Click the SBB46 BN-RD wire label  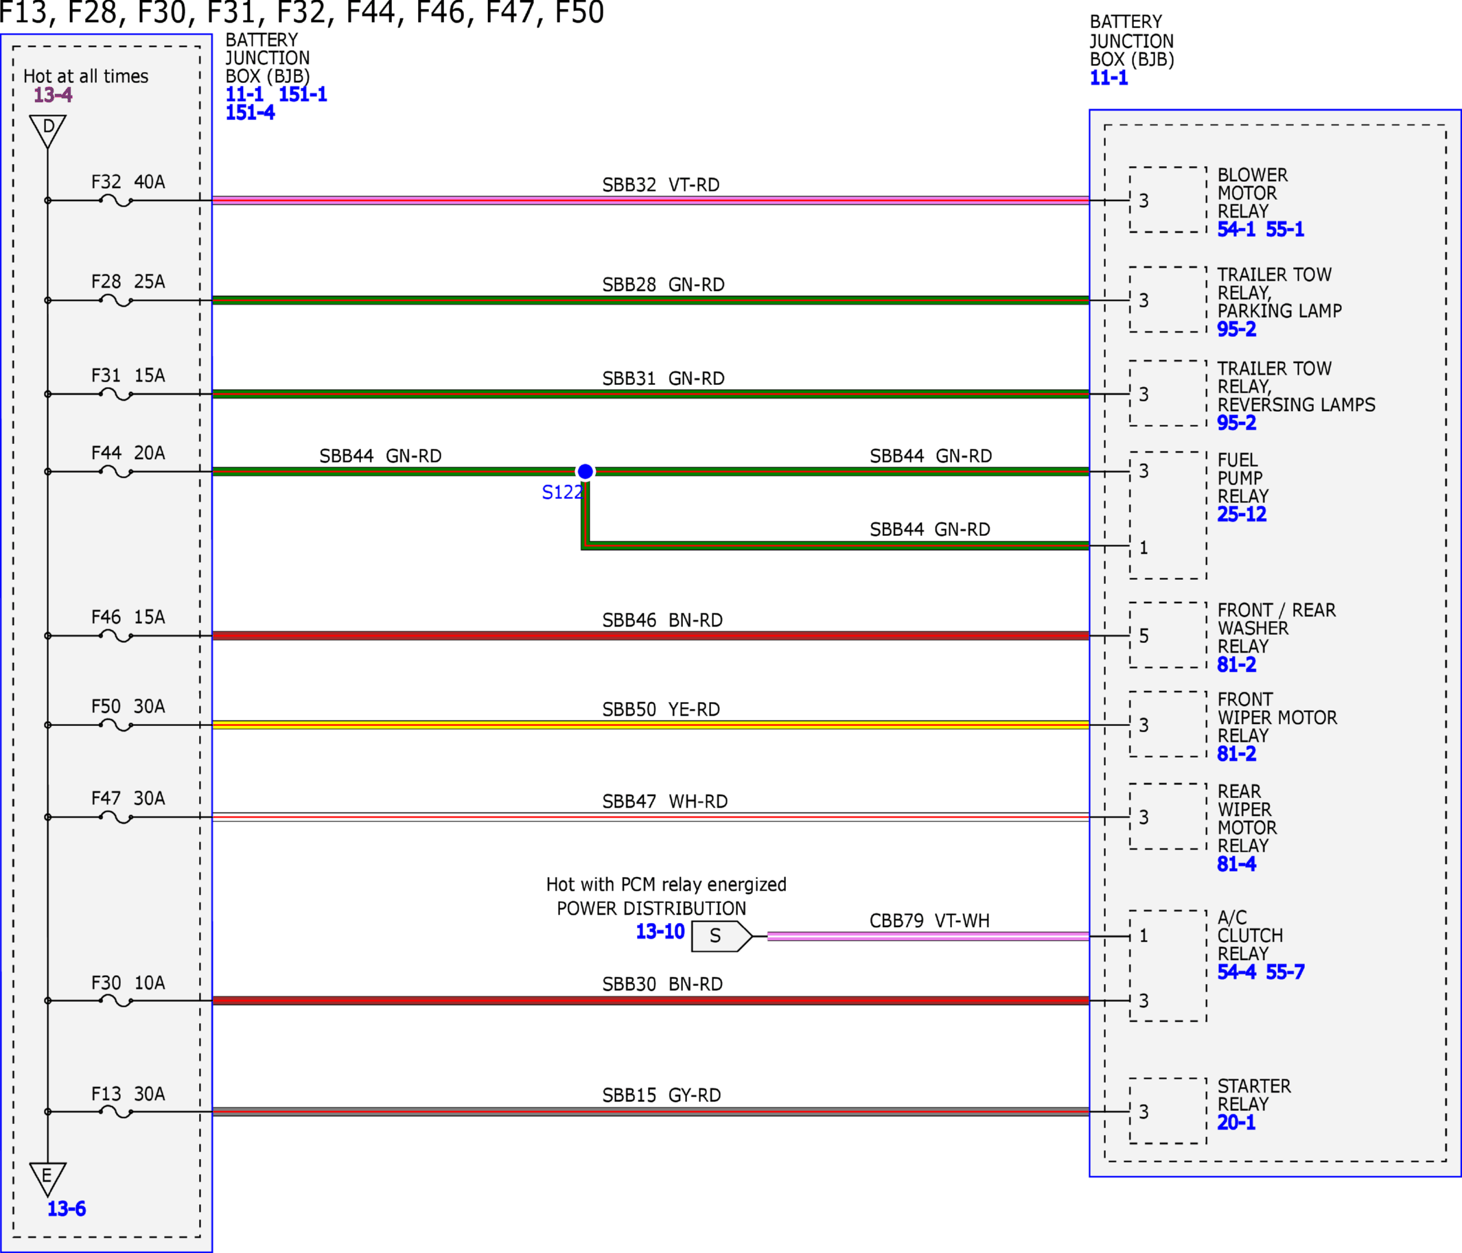(x=662, y=620)
